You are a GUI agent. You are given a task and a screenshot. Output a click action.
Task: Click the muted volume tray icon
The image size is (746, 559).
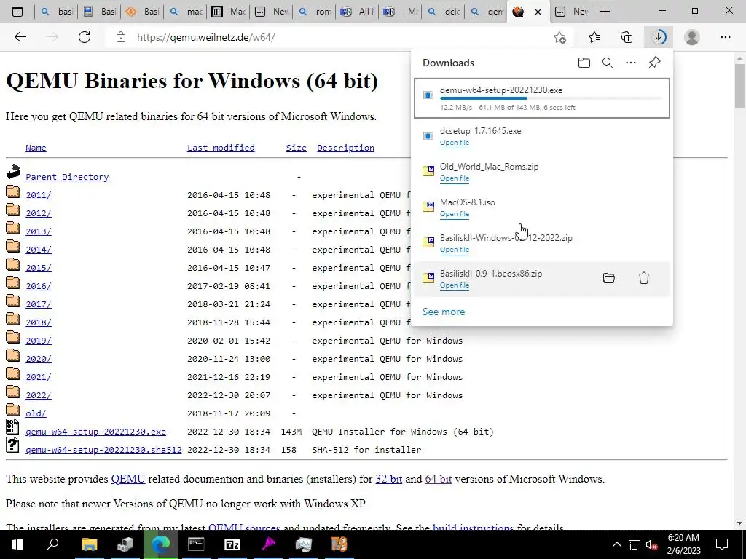(652, 544)
